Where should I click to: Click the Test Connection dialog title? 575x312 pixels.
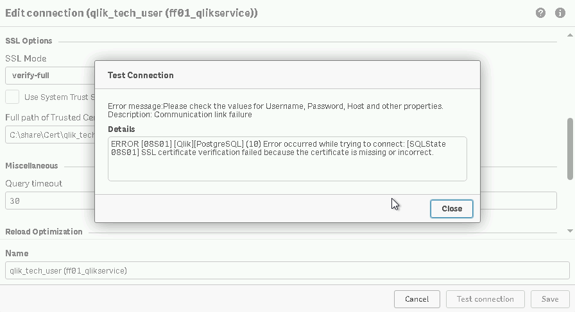pos(141,75)
